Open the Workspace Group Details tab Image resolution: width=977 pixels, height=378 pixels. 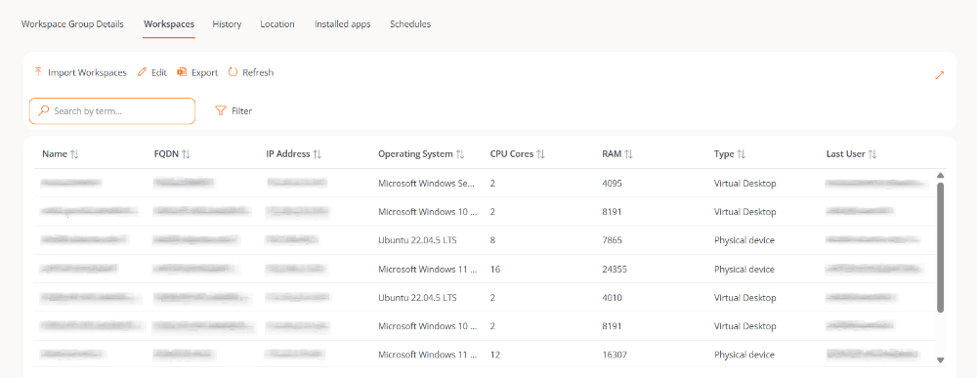(x=72, y=24)
